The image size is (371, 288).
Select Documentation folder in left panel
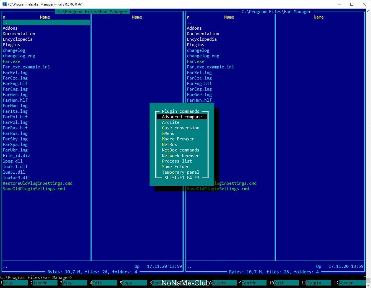(19, 34)
